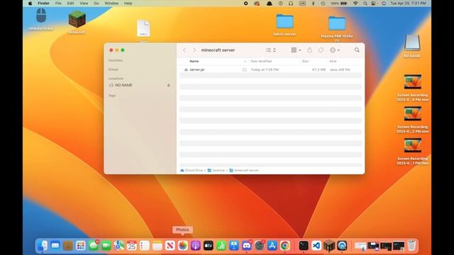Select server.jar file row
The height and width of the screenshot is (255, 454).
point(270,69)
